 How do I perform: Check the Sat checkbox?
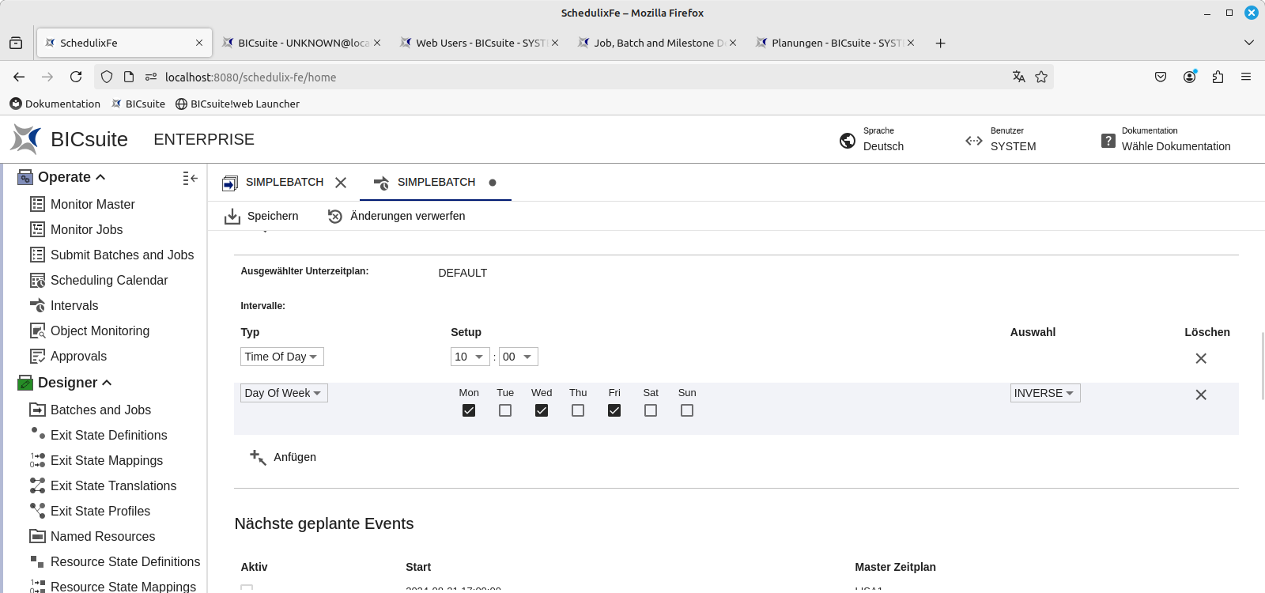click(651, 410)
